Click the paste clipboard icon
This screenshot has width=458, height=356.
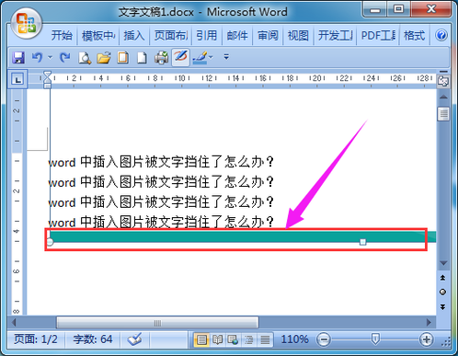(x=123, y=57)
